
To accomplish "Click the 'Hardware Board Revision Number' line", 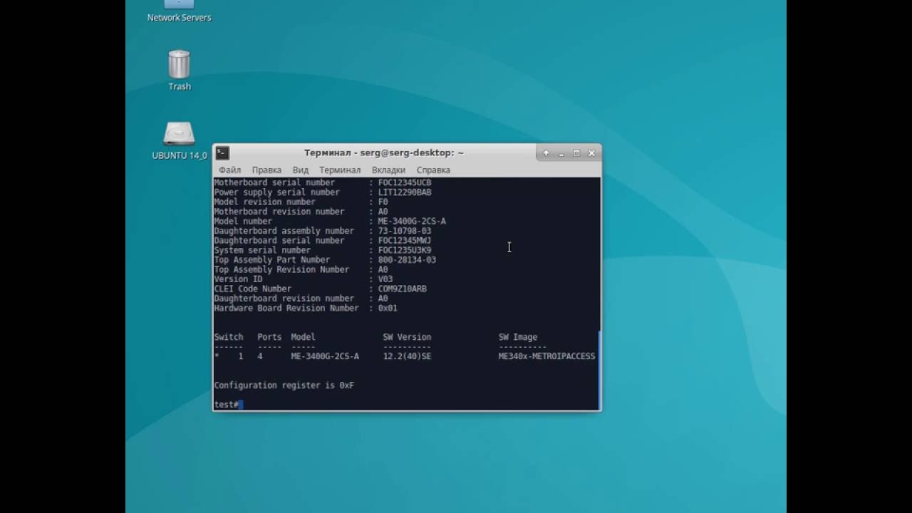I will tap(306, 308).
